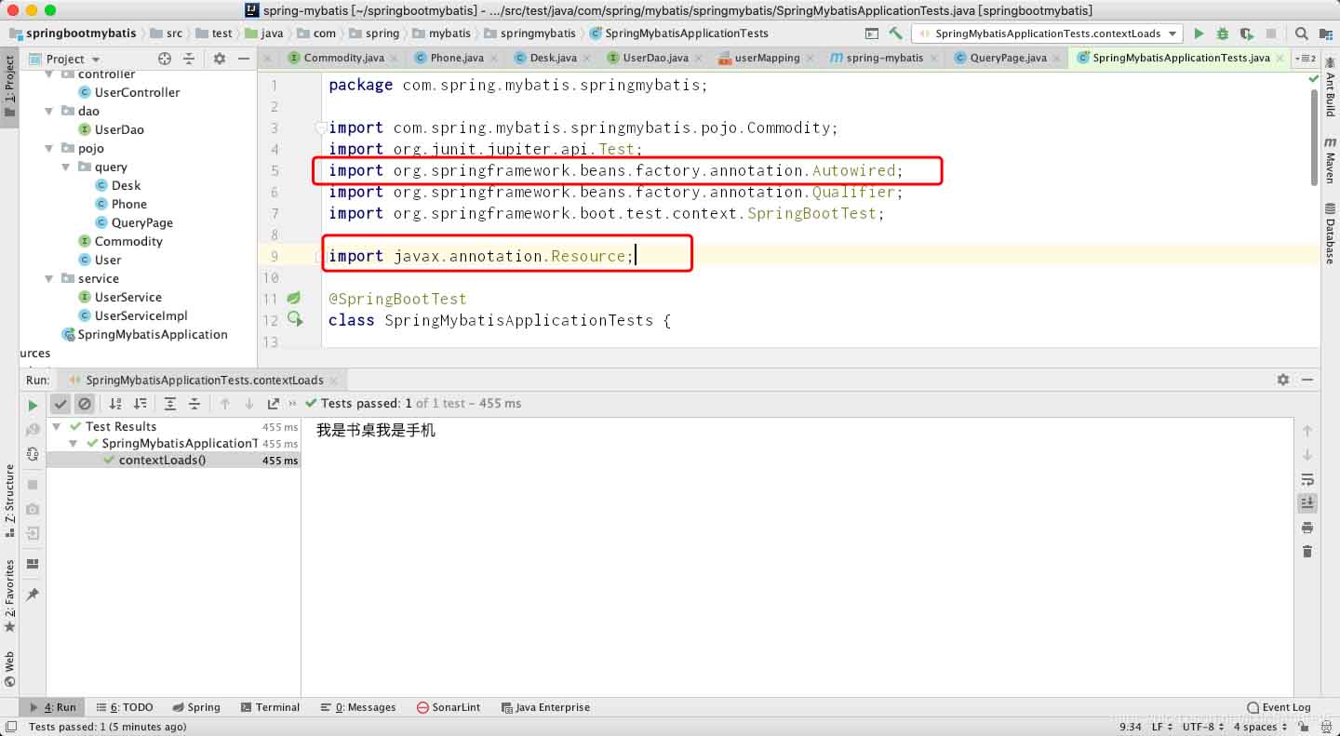Image resolution: width=1340 pixels, height=736 pixels.
Task: Open UserController in project tree
Action: [x=137, y=92]
